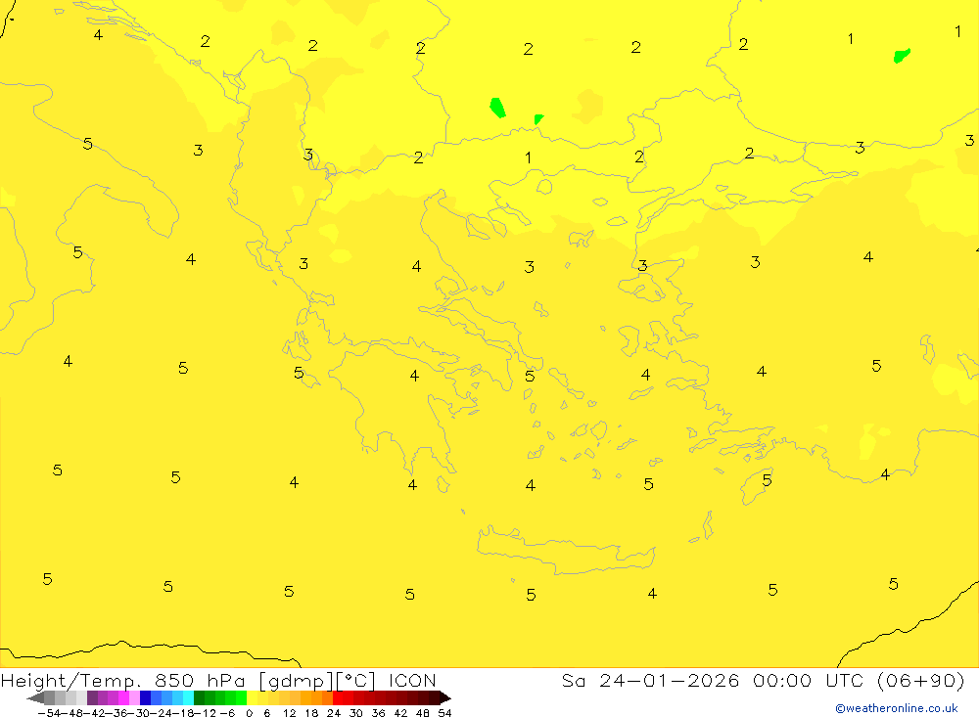
Task: Click the "24" legend scale label
Action: (334, 713)
